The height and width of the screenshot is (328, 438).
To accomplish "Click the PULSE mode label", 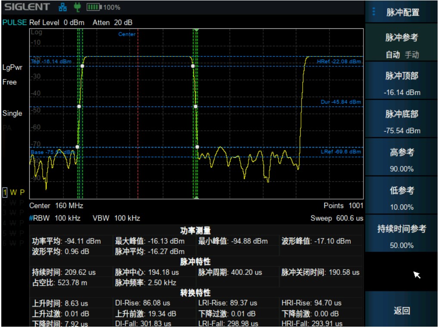I will (15, 22).
